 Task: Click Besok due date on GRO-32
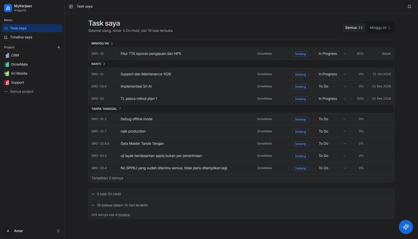386,54
